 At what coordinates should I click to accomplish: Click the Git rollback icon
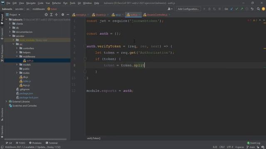click(252, 9)
